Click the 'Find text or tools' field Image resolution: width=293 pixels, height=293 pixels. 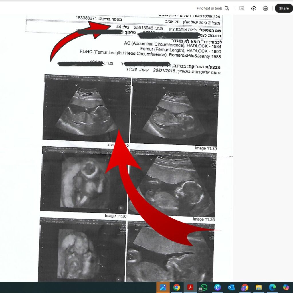pyautogui.click(x=209, y=8)
